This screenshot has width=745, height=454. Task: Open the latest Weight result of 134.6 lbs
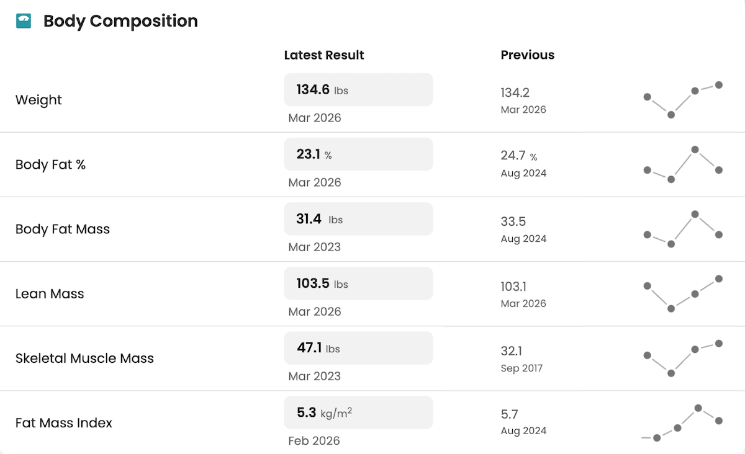pos(358,89)
